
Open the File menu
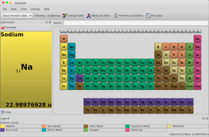tap(5, 9)
